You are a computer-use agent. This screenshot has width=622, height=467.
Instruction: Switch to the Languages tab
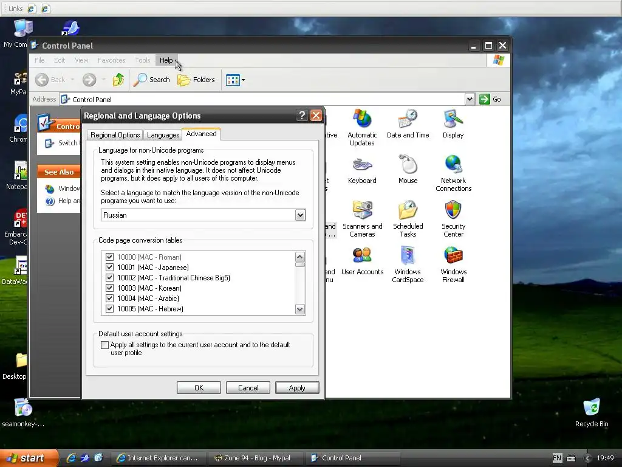pos(163,135)
